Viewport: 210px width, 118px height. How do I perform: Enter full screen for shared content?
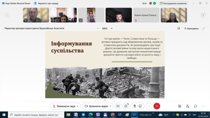click(x=204, y=29)
